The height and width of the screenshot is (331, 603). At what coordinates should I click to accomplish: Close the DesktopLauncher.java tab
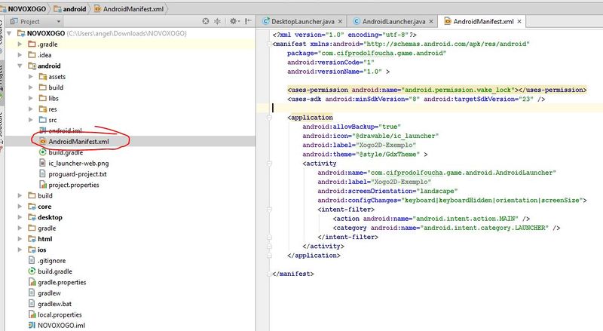[340, 22]
